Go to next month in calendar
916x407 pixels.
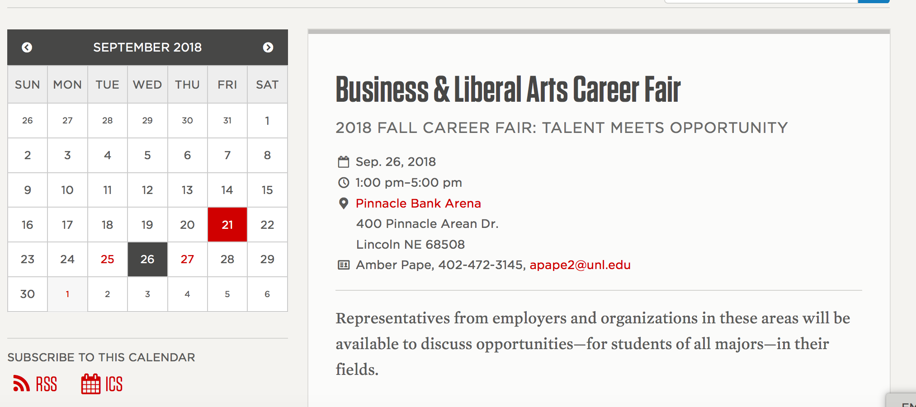(268, 47)
